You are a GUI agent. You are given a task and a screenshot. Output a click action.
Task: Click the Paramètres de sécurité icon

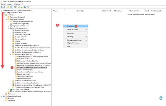[11, 28]
